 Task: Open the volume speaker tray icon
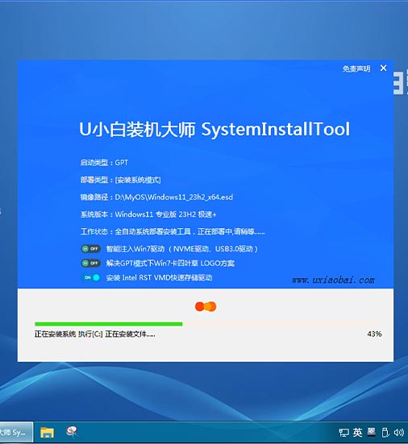pos(398,433)
